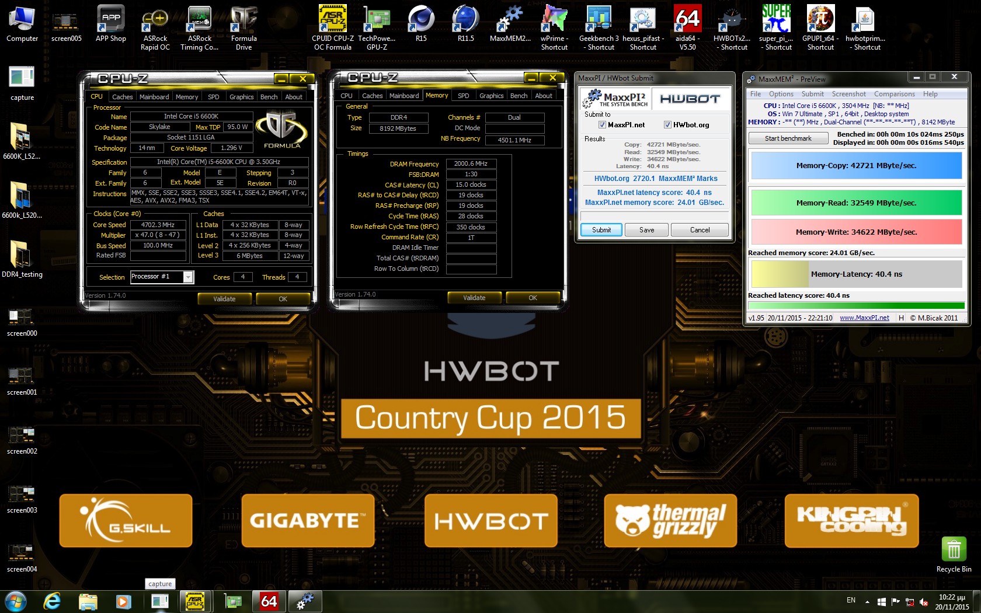Open hexus_pifast shortcut
The width and height of the screenshot is (981, 613).
coord(643,28)
